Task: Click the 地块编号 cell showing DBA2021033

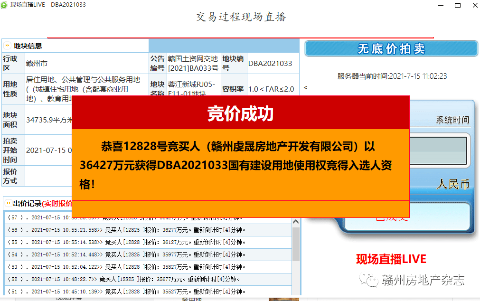Action: (271, 63)
